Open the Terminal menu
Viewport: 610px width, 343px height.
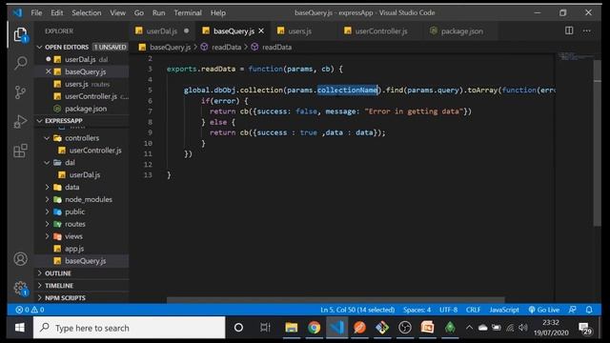point(188,12)
